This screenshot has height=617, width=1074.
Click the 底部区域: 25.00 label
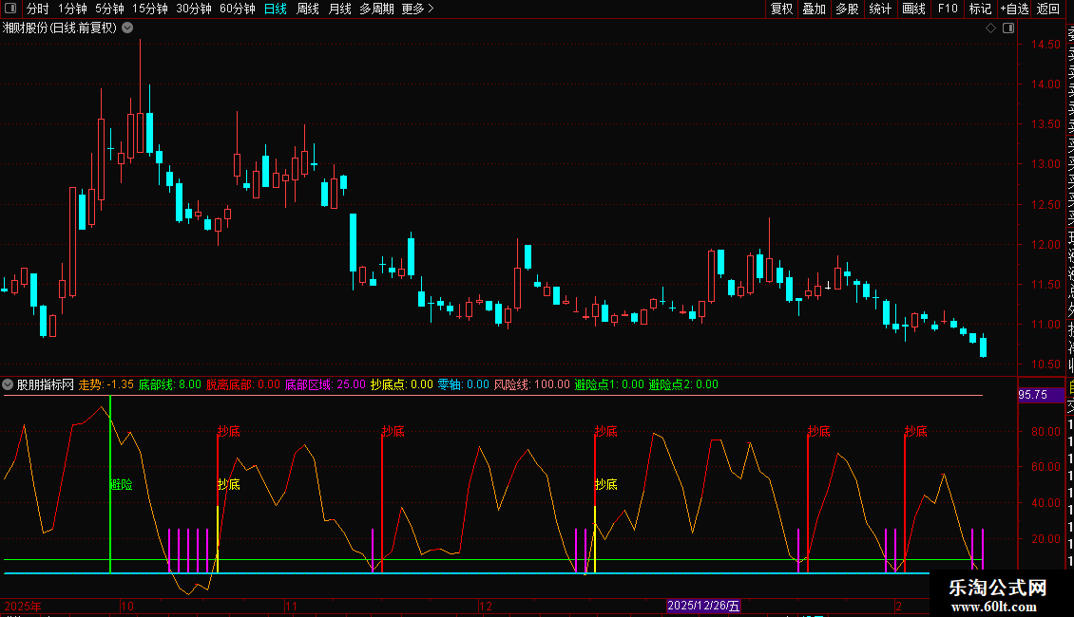click(325, 384)
